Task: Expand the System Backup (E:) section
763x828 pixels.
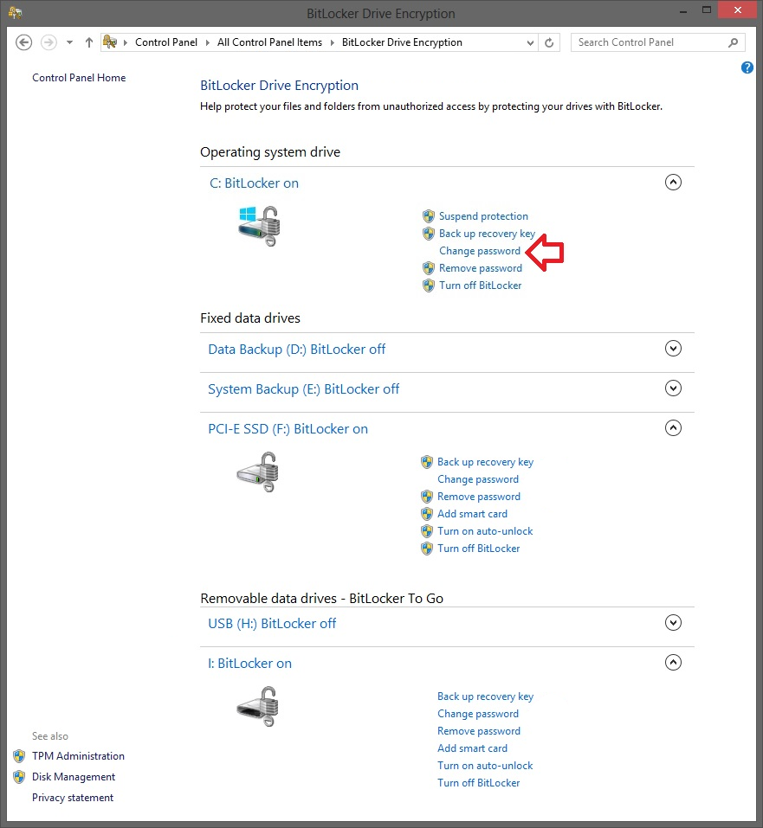Action: coord(673,388)
